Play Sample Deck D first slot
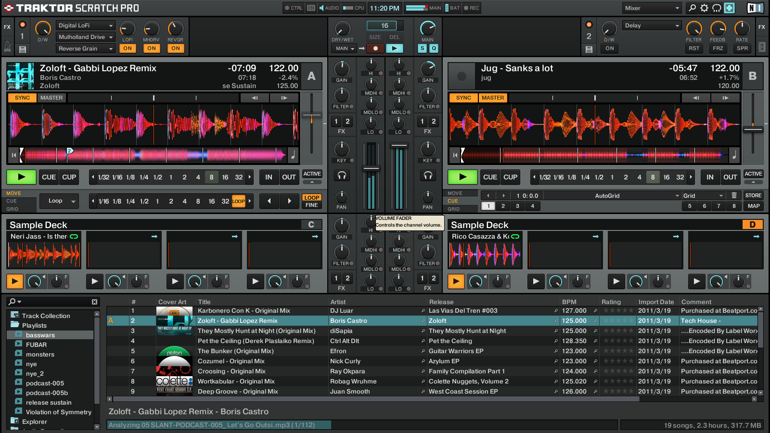Screen dimensions: 770x433 pyautogui.click(x=456, y=281)
